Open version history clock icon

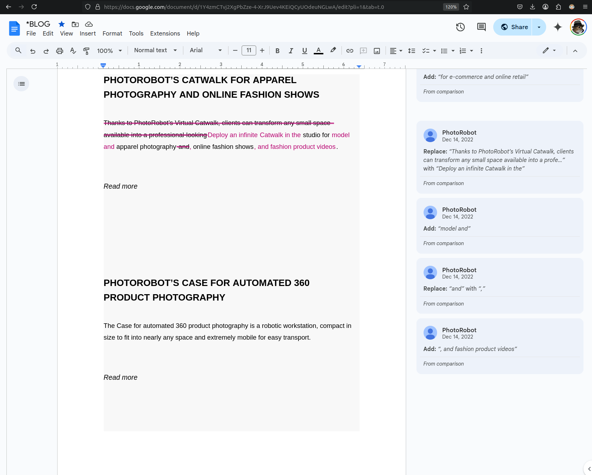coord(461,27)
